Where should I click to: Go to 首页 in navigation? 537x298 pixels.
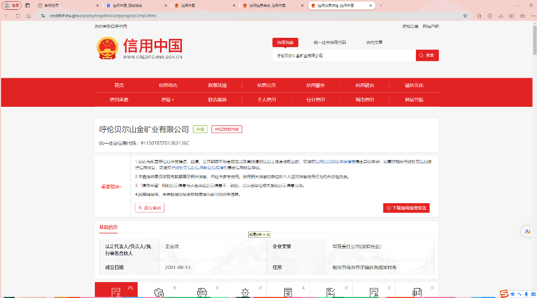pyautogui.click(x=119, y=85)
